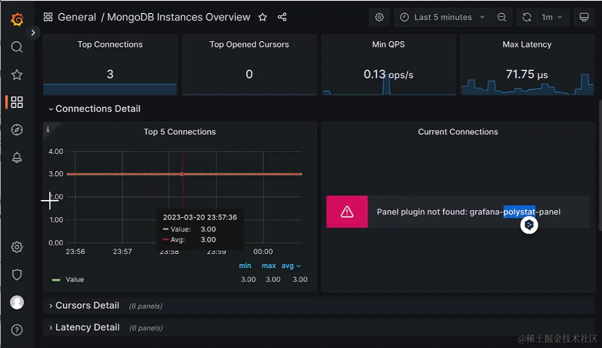Screen dimensions: 602x348
Task: Open the Dashboards grid icon in sidebar
Action: 16,102
